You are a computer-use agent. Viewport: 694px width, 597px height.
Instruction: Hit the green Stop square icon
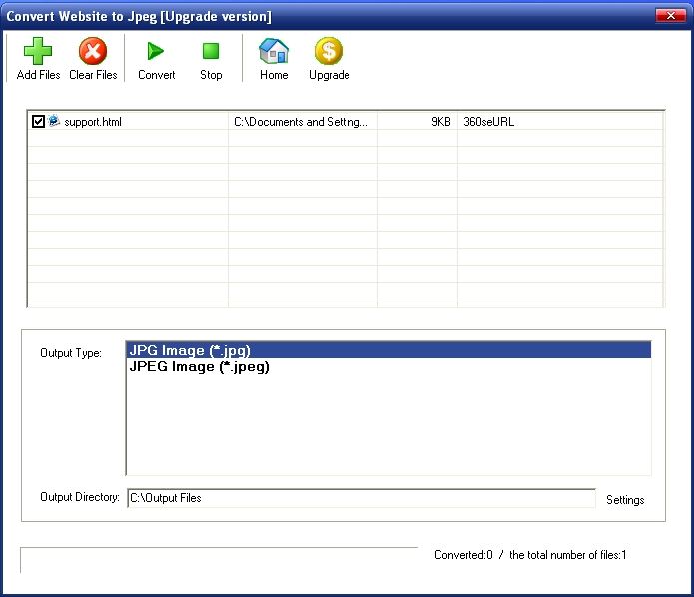pyautogui.click(x=211, y=52)
